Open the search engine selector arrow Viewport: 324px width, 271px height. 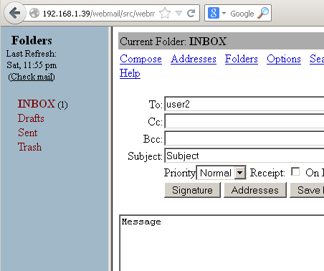click(x=224, y=13)
